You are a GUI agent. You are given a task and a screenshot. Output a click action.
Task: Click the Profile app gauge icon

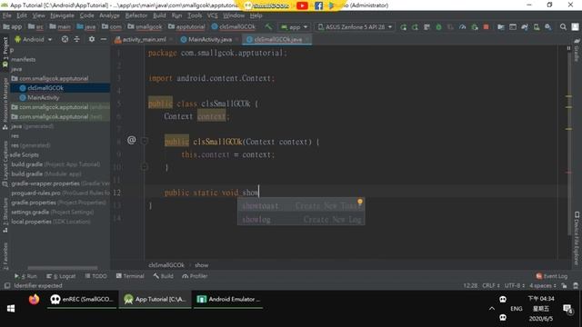click(x=462, y=27)
